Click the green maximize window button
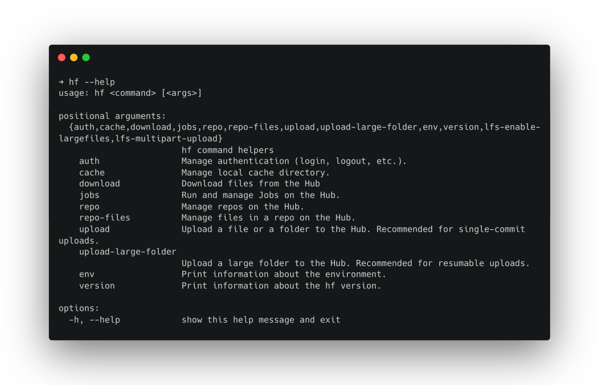 point(86,57)
